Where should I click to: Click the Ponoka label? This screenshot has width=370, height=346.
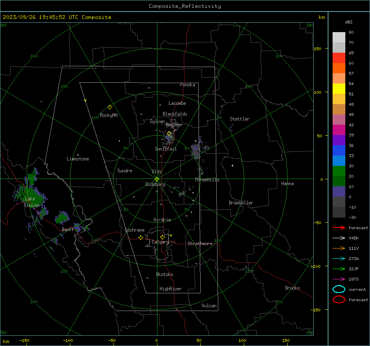point(187,85)
